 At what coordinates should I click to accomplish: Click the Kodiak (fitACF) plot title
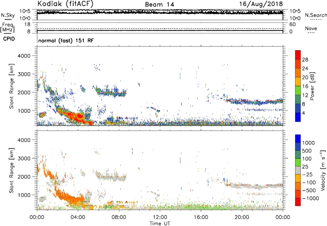pyautogui.click(x=65, y=4)
